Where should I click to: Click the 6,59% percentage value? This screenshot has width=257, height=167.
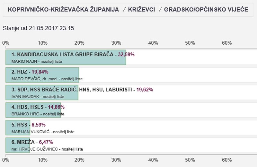(x=39, y=125)
